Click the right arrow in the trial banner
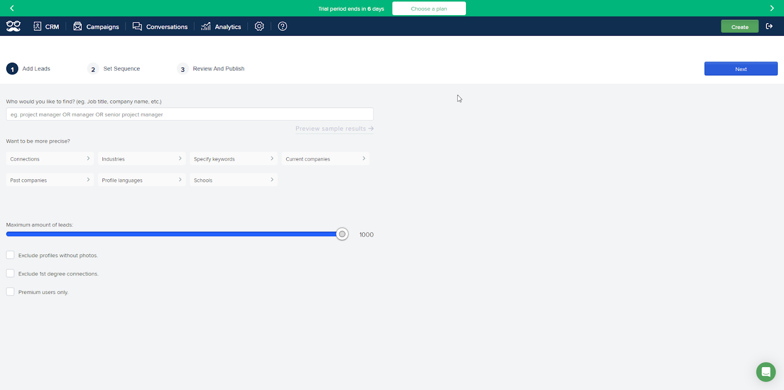 pos(772,8)
